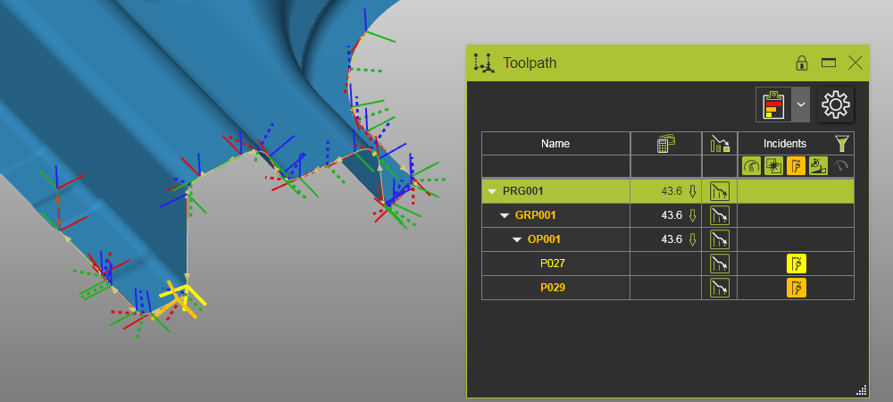Open the Toolpath settings gear
The height and width of the screenshot is (402, 893).
pos(835,105)
